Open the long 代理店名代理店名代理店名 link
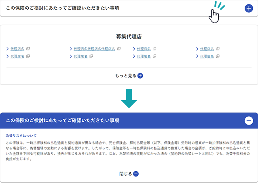258x183 pixels. tap(94, 49)
